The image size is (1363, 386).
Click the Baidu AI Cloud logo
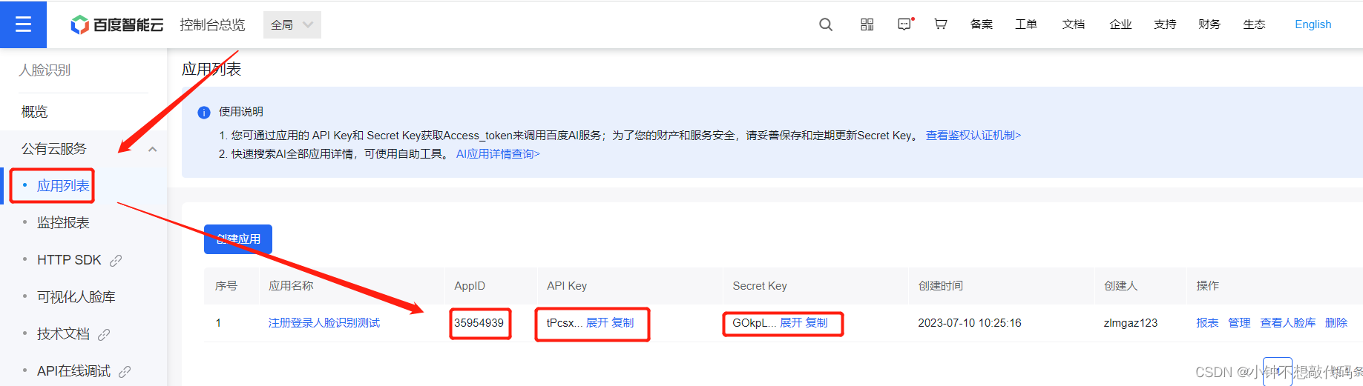[116, 24]
